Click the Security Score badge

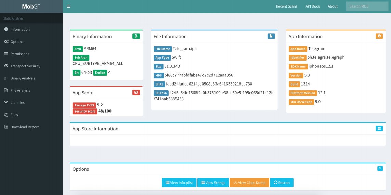pos(85,112)
